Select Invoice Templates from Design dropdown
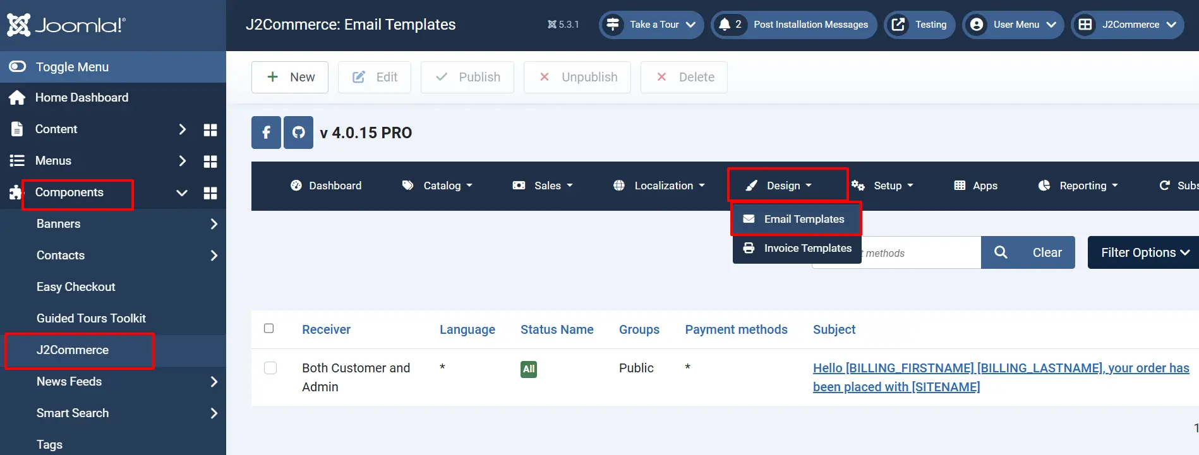Image resolution: width=1199 pixels, height=455 pixels. point(797,248)
